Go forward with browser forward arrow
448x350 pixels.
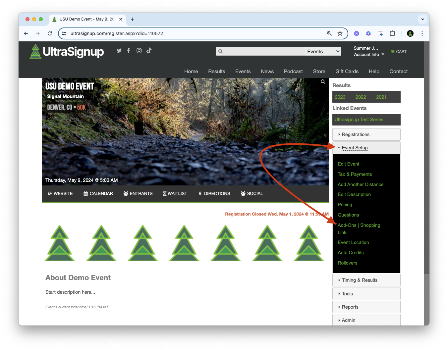[x=38, y=33]
